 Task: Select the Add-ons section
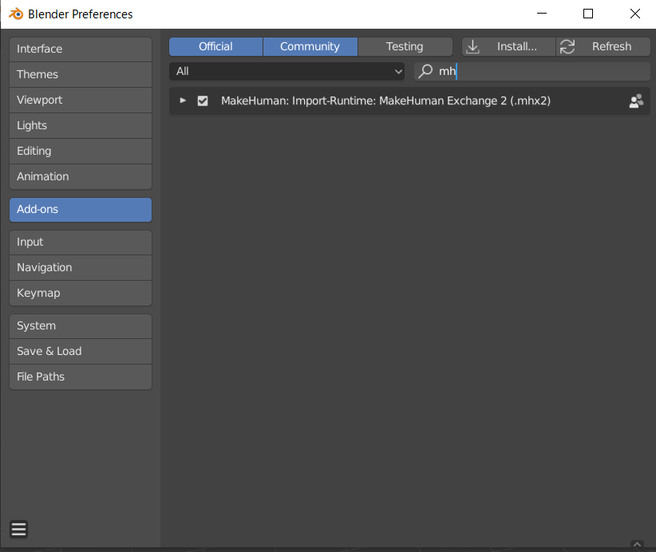click(81, 210)
